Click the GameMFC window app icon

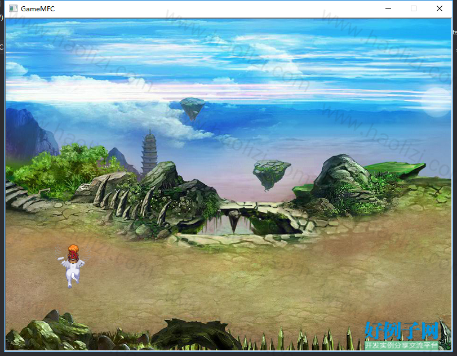(x=13, y=9)
